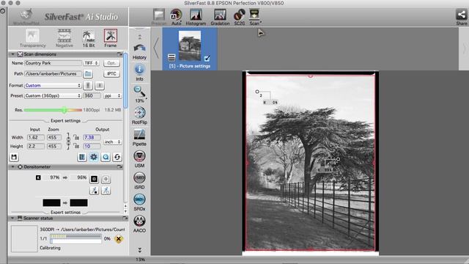Click the 360 resolution value field
The image size is (469, 264).
[92, 96]
